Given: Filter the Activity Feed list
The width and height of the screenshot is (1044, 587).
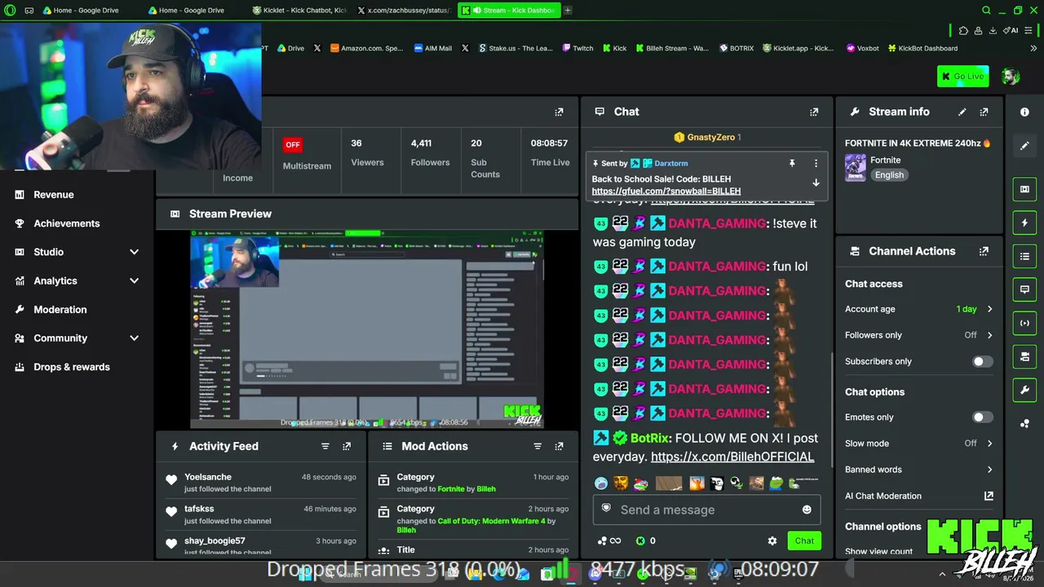Looking at the screenshot, I should [325, 446].
